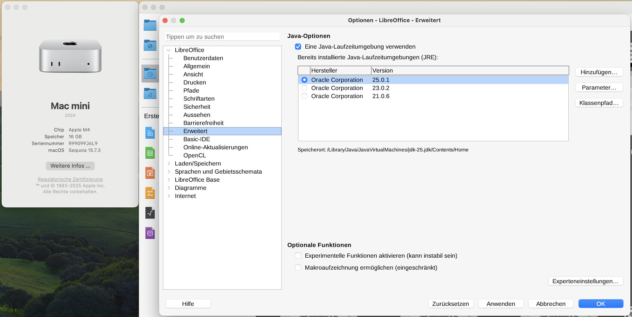The width and height of the screenshot is (632, 317).
Task: Click the 'Tippen um zu suchen' search field
Action: click(x=222, y=37)
